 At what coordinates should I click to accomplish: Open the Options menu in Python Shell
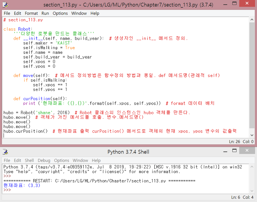(62, 160)
